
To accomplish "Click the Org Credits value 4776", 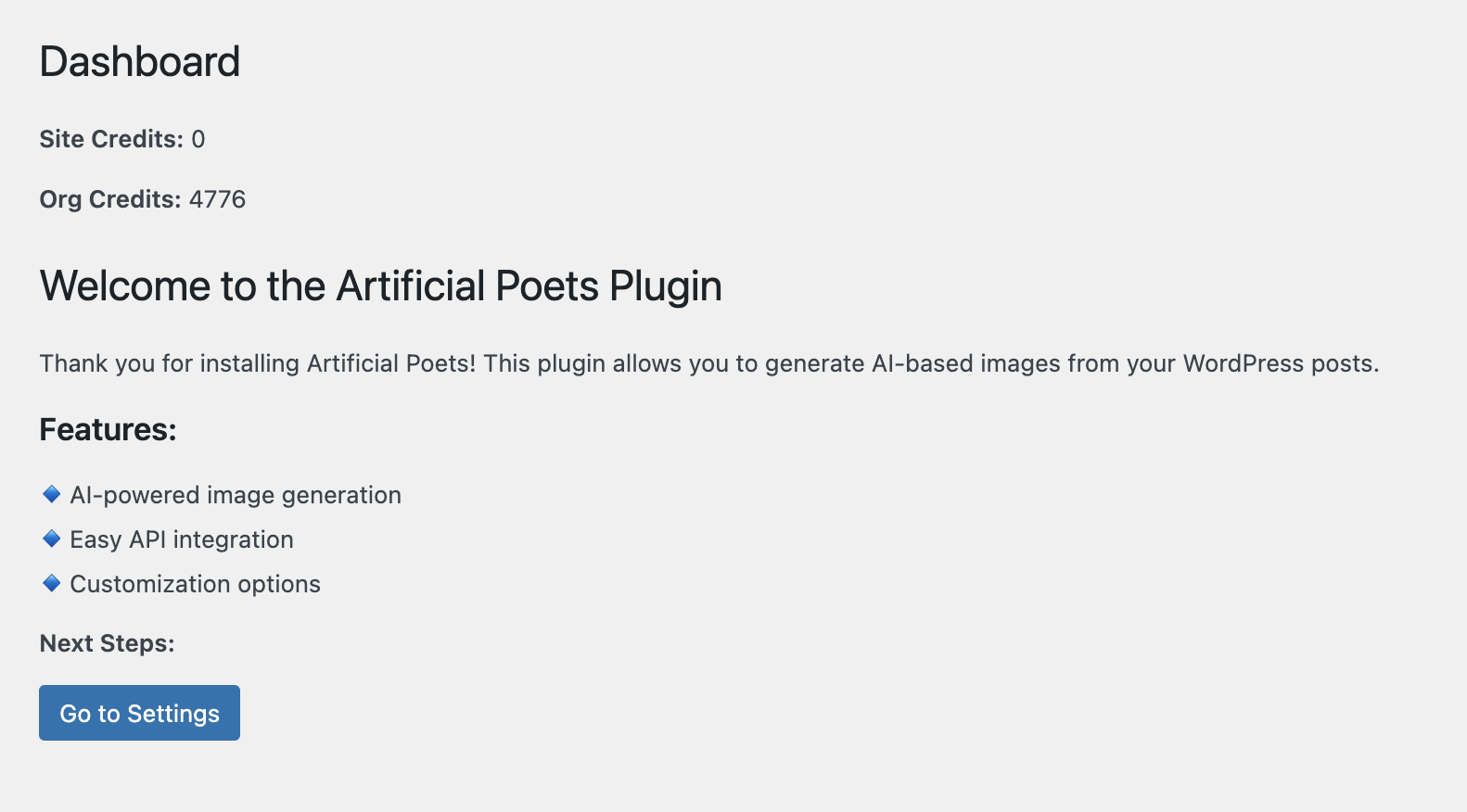I will coord(218,199).
